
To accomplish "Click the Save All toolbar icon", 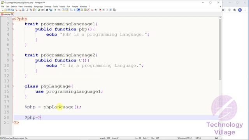I will 12,10.
